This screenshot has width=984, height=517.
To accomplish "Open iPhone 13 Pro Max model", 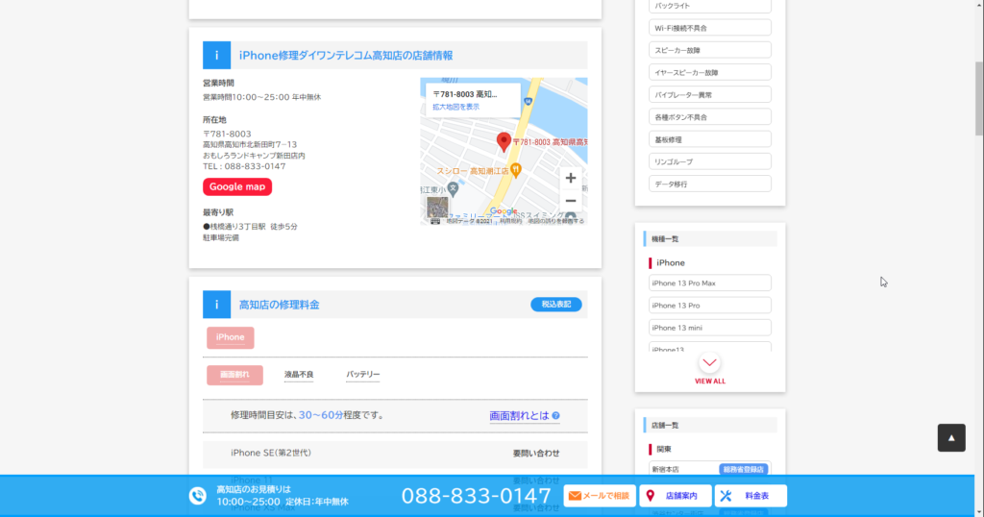I will [710, 283].
